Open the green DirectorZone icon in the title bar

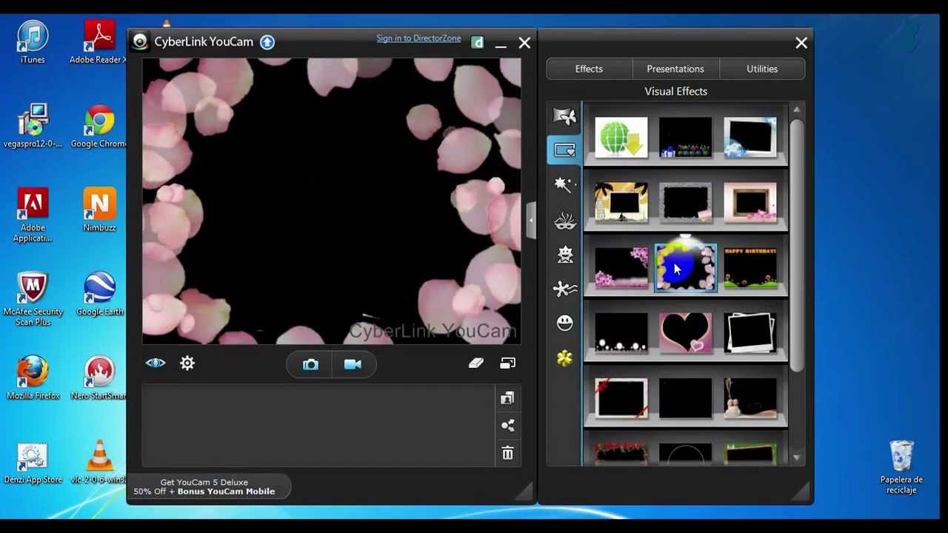pyautogui.click(x=478, y=42)
